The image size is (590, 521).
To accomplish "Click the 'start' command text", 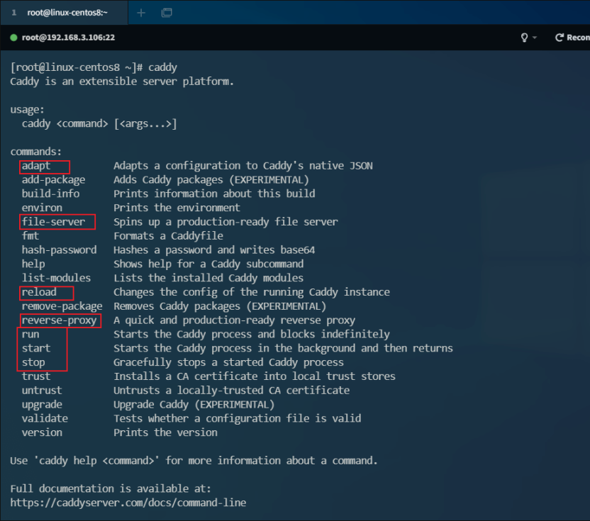I will pos(35,348).
